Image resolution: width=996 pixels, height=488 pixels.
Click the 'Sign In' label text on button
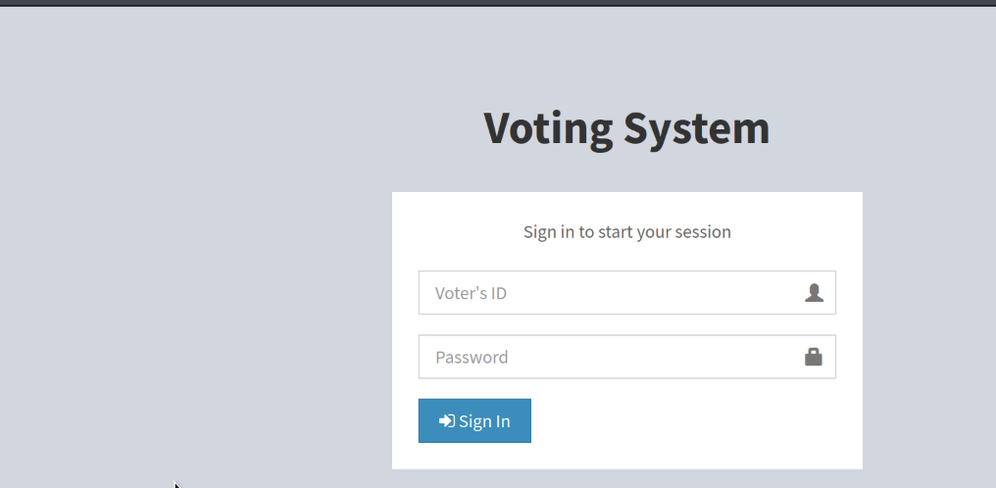(484, 421)
